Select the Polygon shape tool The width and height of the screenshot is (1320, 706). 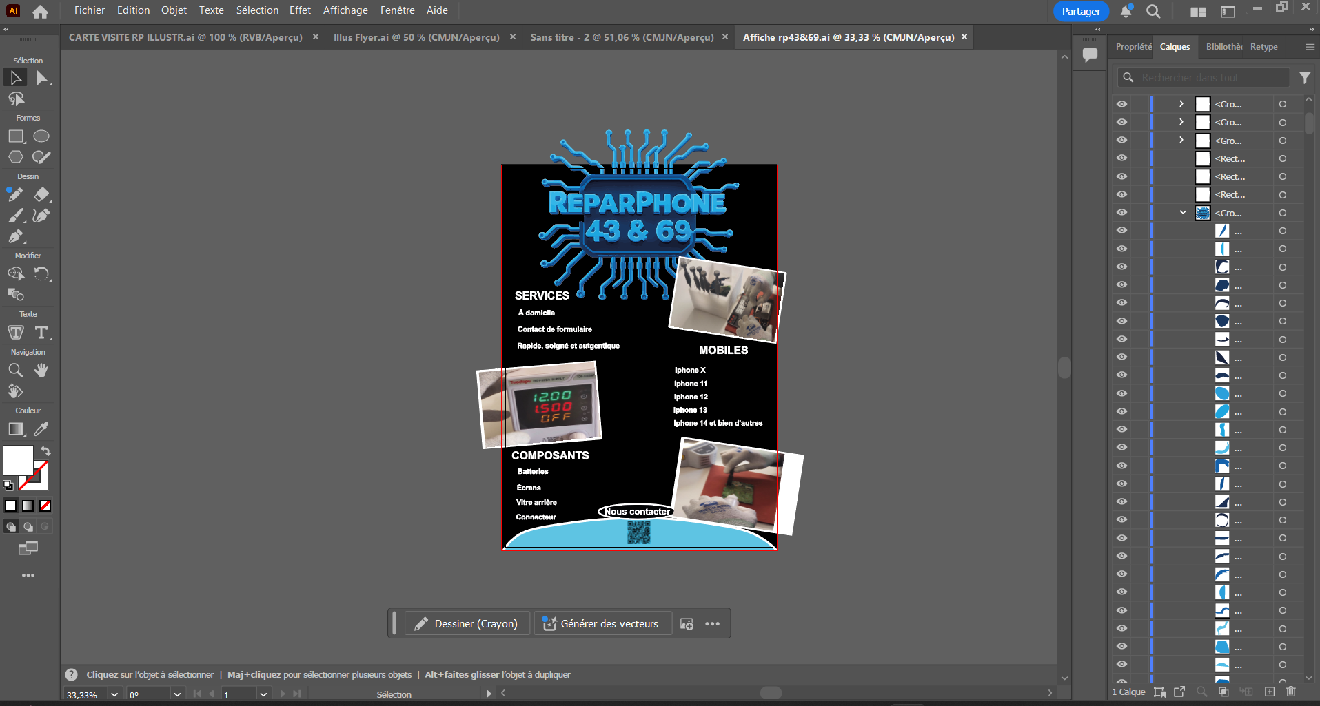click(16, 157)
